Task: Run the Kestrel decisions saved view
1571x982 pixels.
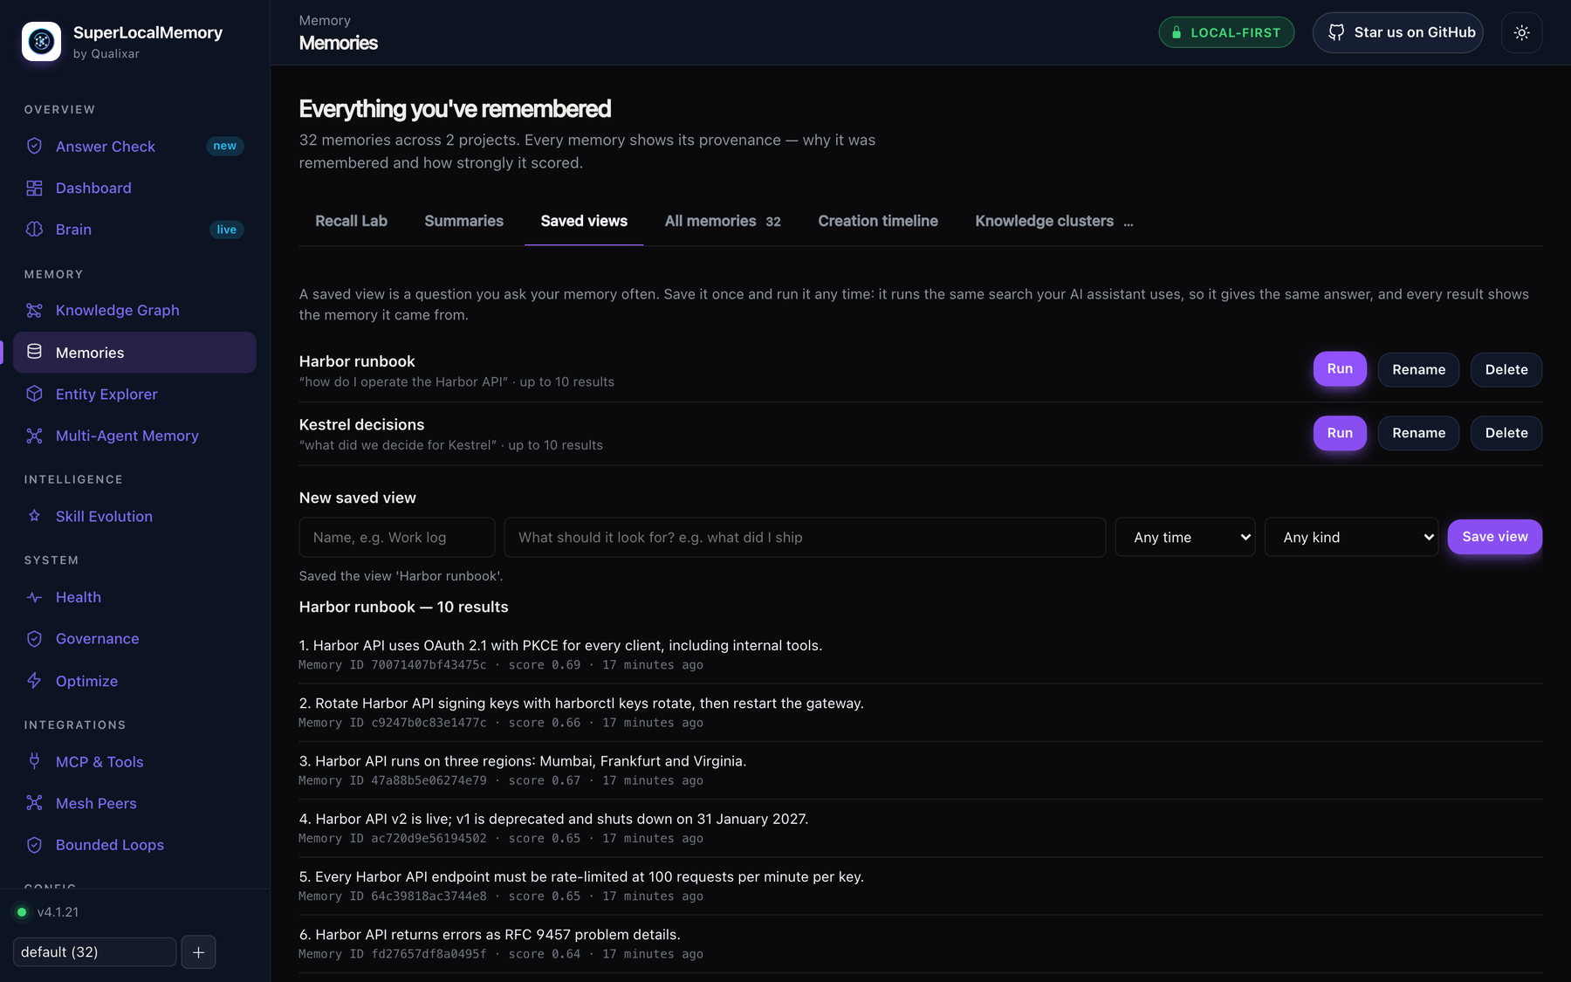Action: 1340,433
